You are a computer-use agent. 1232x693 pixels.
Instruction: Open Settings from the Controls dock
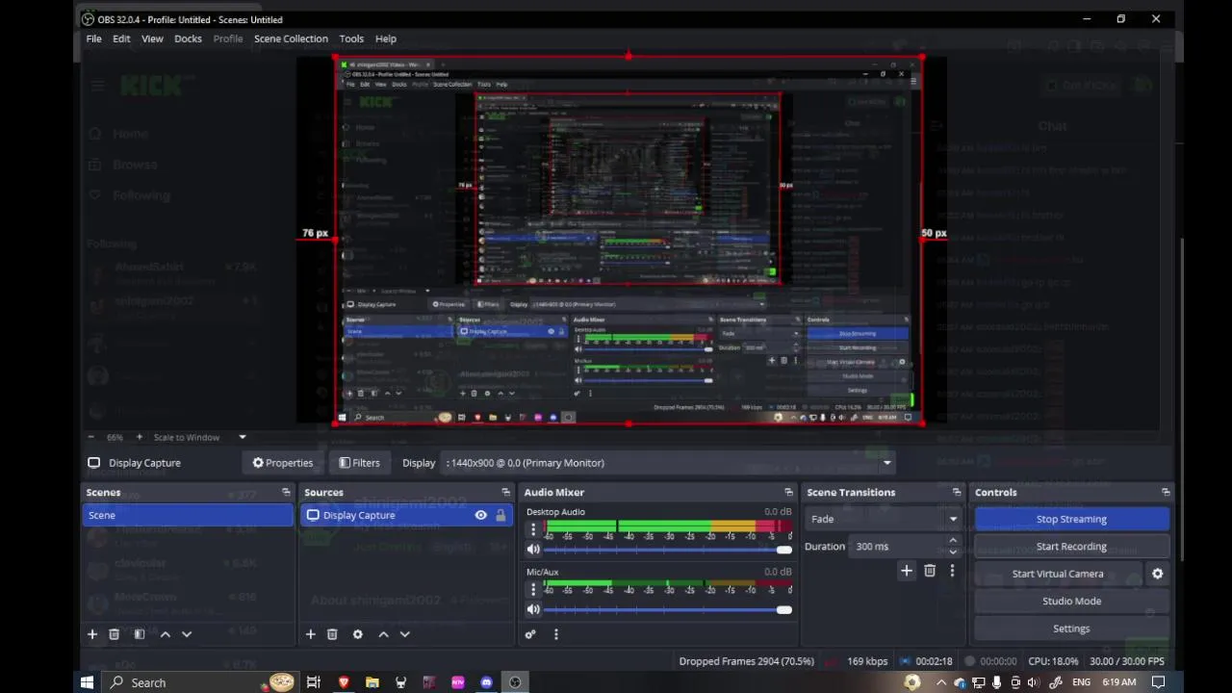[x=1071, y=629]
